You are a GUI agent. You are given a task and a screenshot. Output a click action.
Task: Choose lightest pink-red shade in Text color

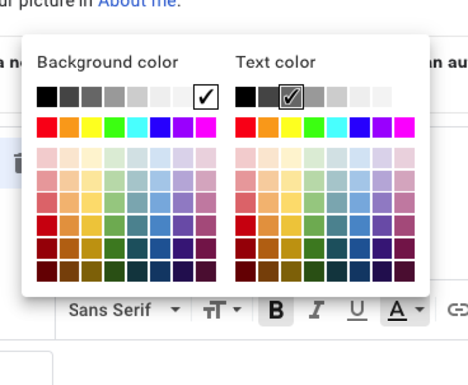245,158
